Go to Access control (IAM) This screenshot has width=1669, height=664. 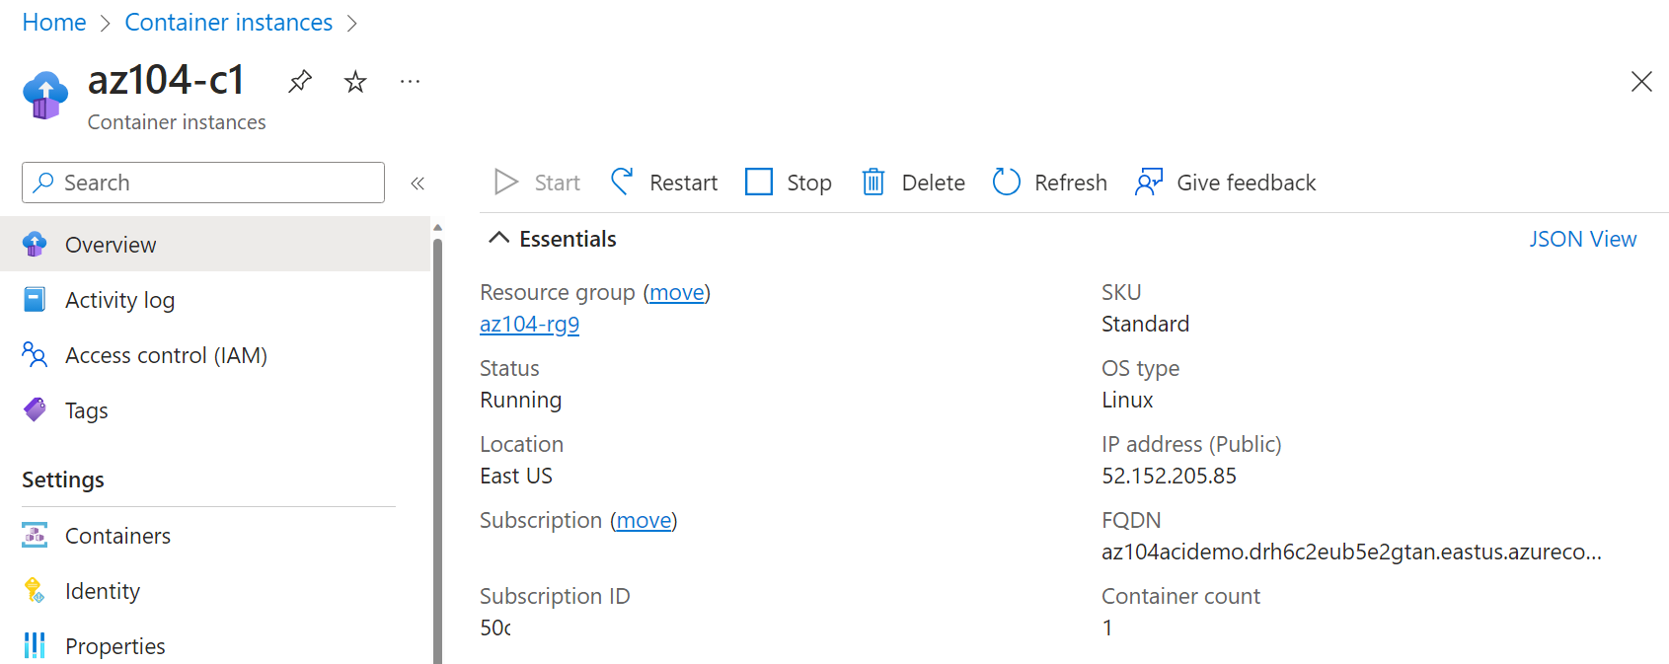pos(166,355)
